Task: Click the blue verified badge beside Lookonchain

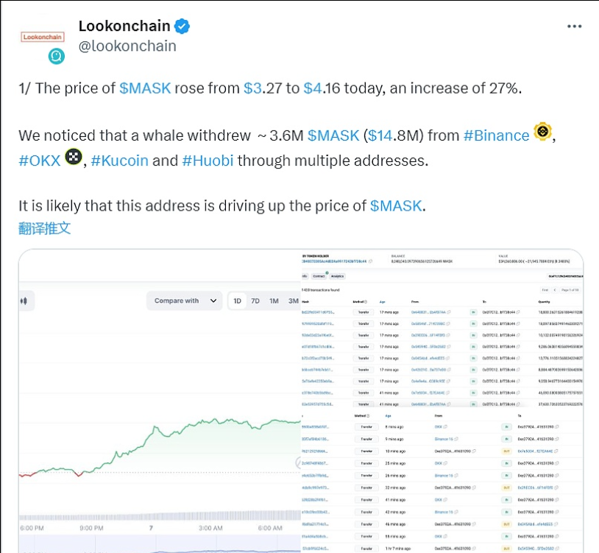Action: pyautogui.click(x=182, y=27)
